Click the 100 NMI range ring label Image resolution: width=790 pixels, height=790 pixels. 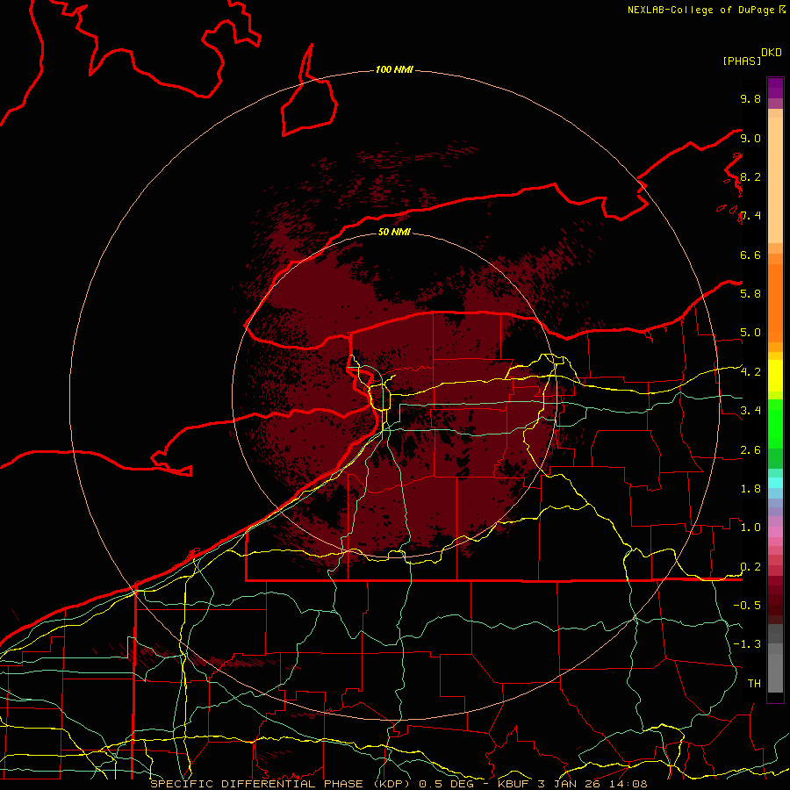pyautogui.click(x=394, y=69)
